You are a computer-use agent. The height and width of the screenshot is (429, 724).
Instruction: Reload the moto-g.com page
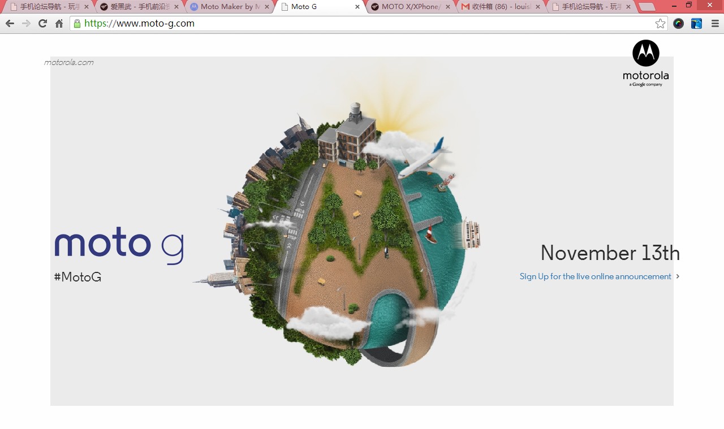[x=42, y=24]
